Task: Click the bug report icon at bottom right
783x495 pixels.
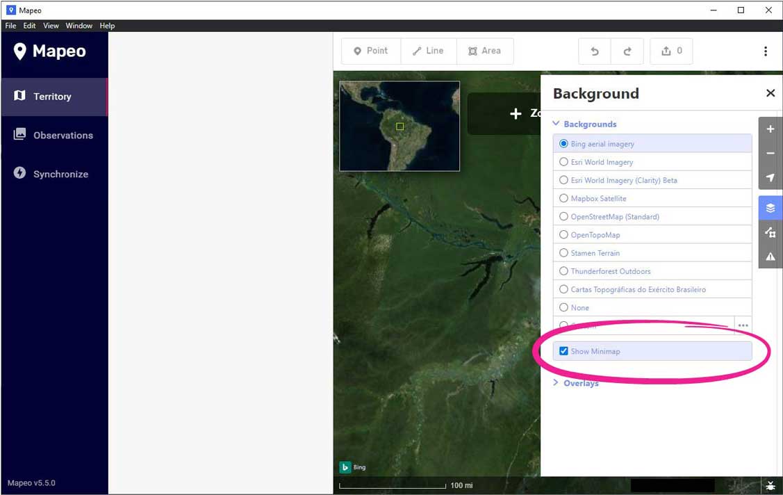Action: pos(770,485)
